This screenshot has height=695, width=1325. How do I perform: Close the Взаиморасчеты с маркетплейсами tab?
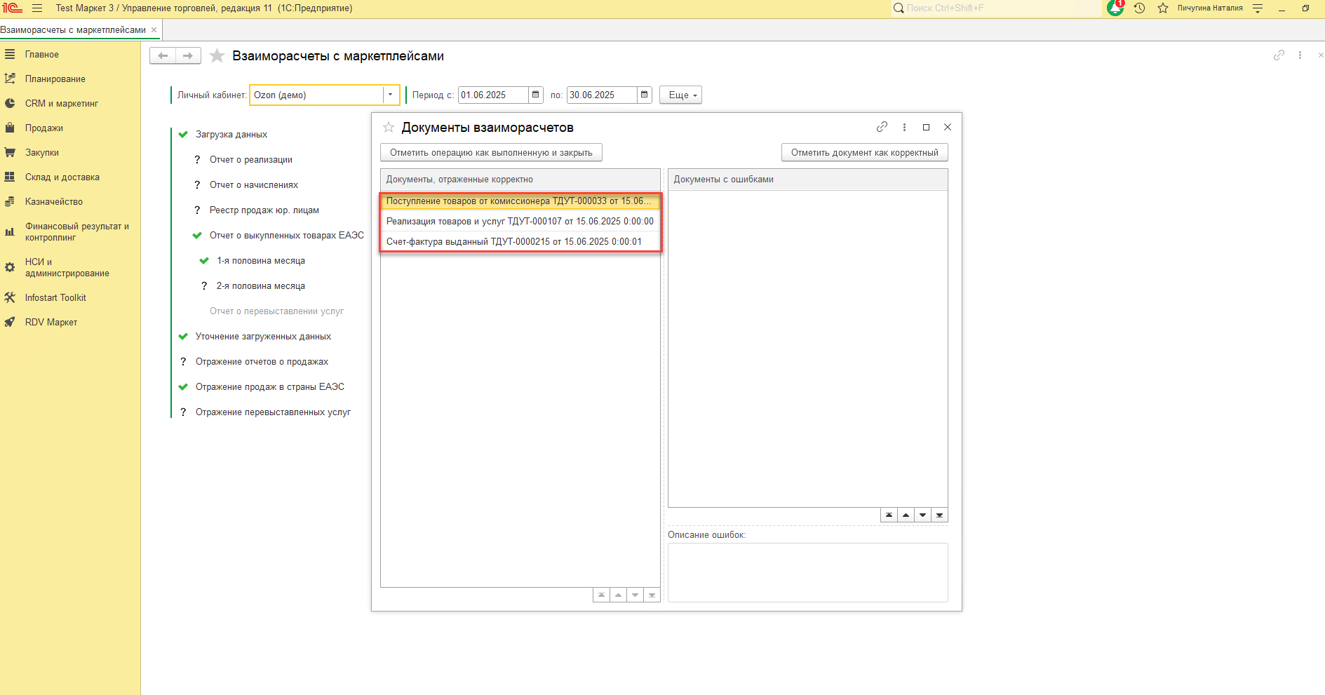pyautogui.click(x=154, y=30)
